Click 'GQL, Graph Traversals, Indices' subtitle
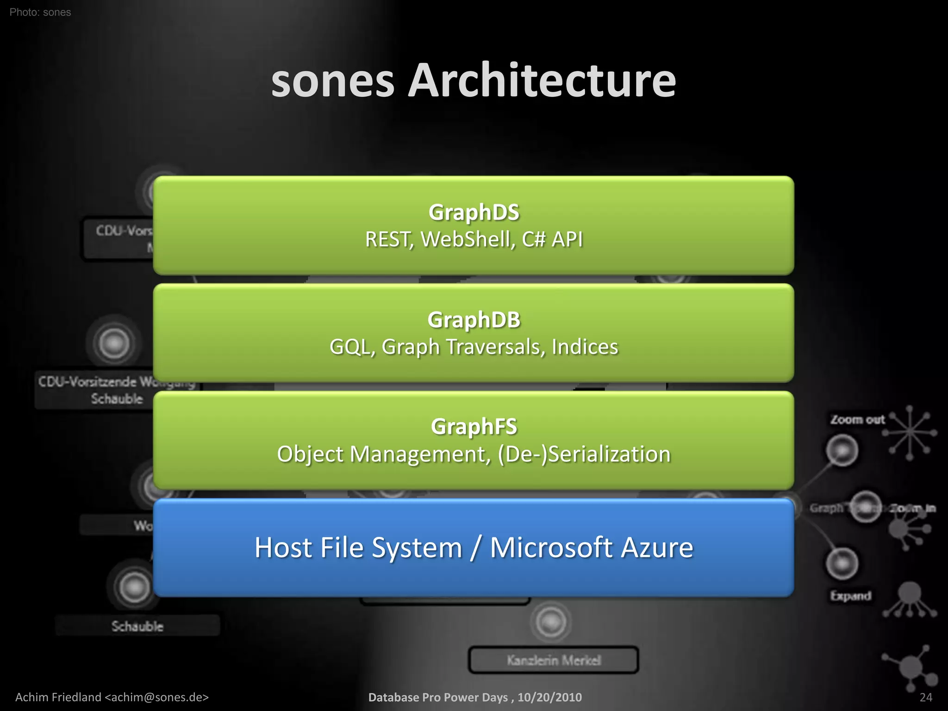This screenshot has width=948, height=711. point(474,347)
